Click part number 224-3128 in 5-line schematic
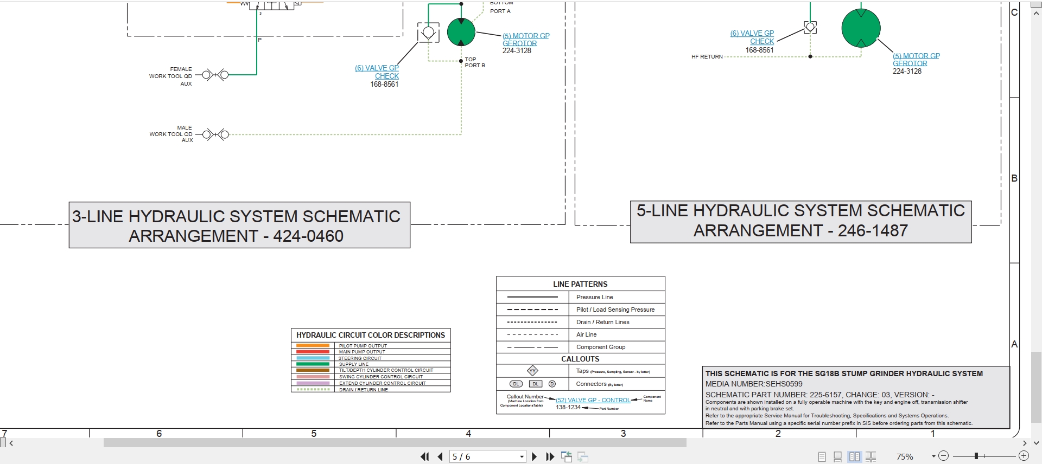Viewport: 1042px width, 464px height. pos(907,71)
